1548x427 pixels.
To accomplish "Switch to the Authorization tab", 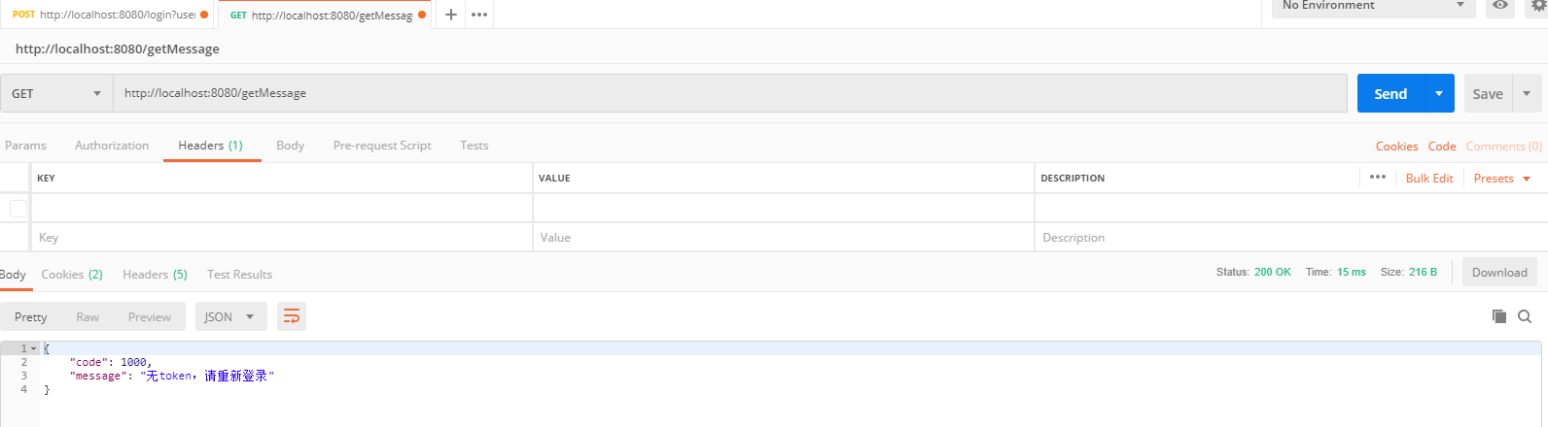I will tap(112, 146).
